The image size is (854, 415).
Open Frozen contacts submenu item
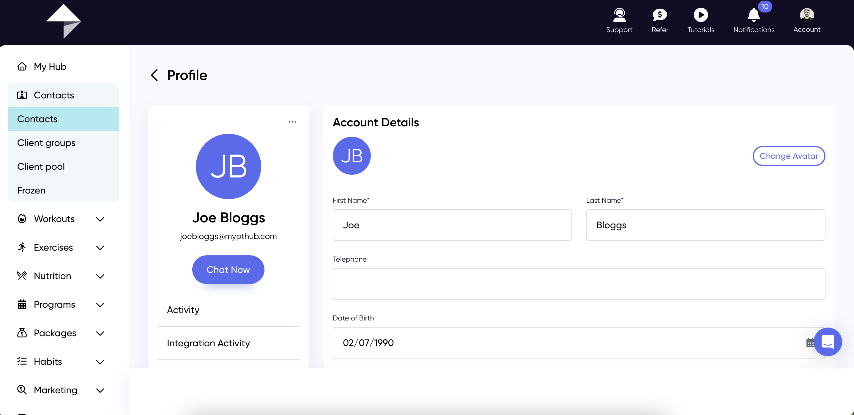tap(63, 191)
